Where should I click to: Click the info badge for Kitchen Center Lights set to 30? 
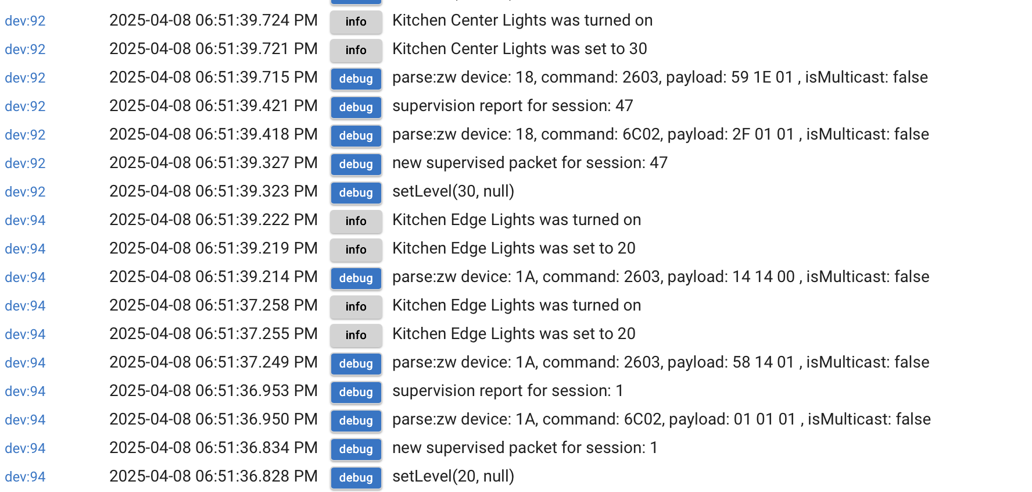356,50
